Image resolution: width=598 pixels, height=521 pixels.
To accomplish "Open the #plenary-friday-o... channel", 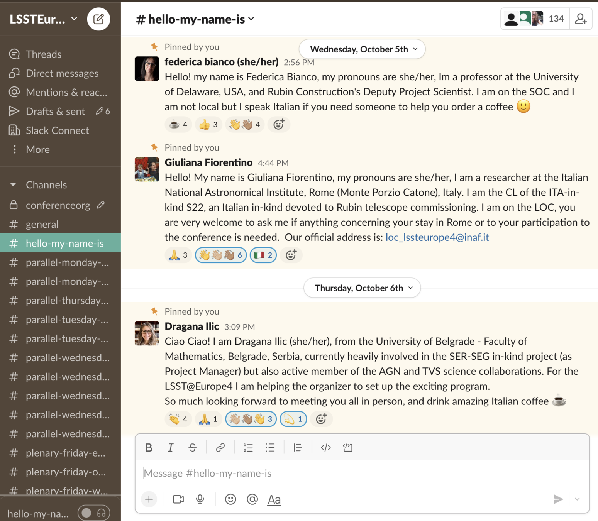I will point(60,472).
